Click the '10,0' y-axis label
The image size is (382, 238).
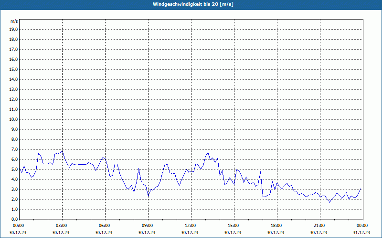pyautogui.click(x=14, y=119)
